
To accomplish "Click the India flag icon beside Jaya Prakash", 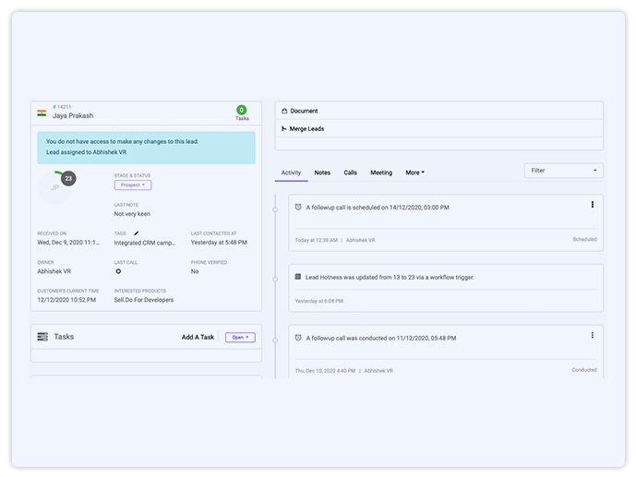I will coord(42,113).
